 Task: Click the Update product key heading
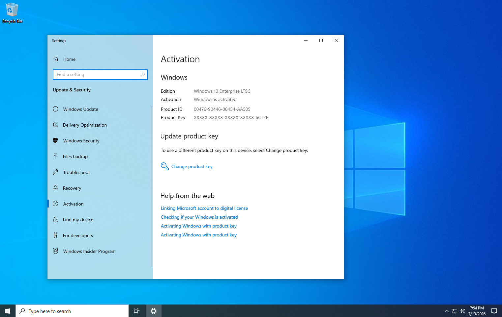click(189, 136)
